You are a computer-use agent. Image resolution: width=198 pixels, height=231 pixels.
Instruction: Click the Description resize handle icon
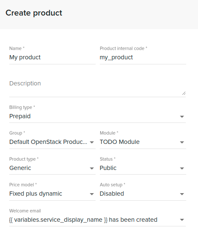[184, 93]
